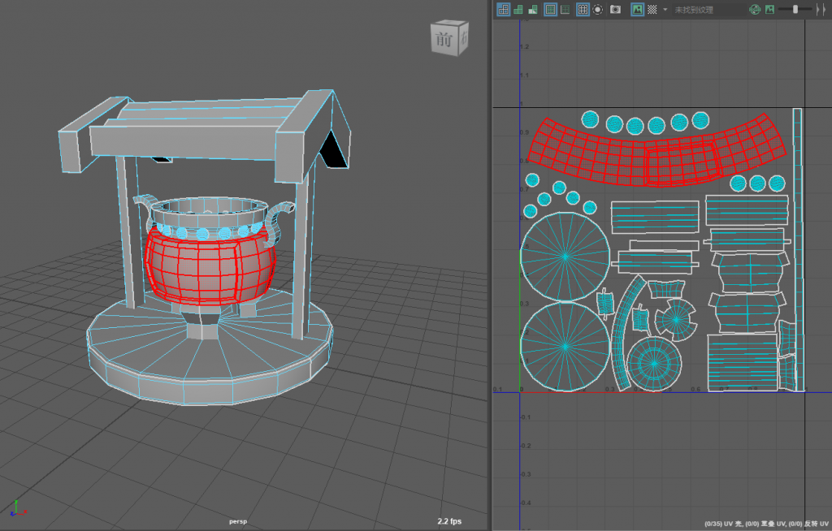Click the XYZ axis indicator in the persp view
This screenshot has width=832, height=531.
pos(17,508)
